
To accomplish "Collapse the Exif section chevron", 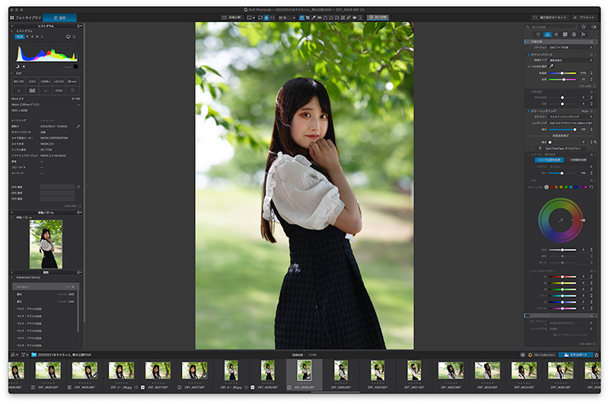I will tap(12, 73).
